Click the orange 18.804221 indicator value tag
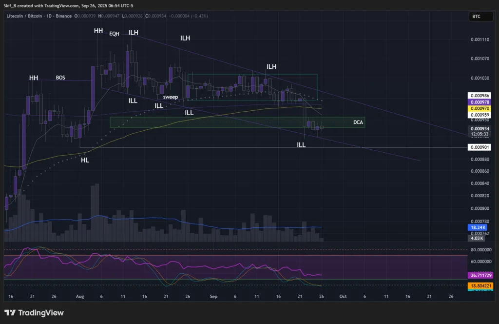This screenshot has height=324, width=499. click(x=480, y=286)
